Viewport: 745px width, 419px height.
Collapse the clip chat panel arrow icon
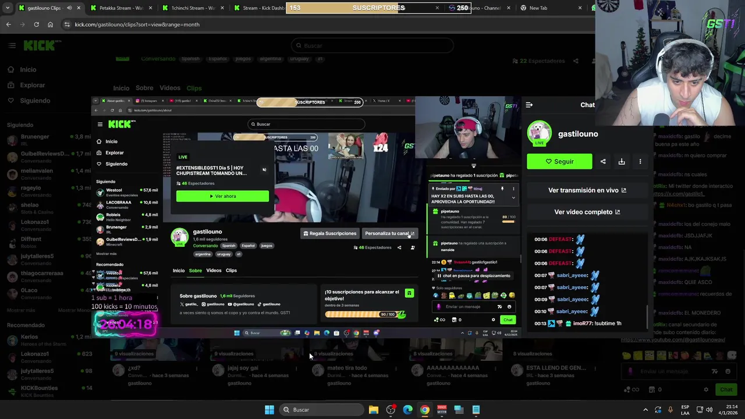[x=529, y=105]
